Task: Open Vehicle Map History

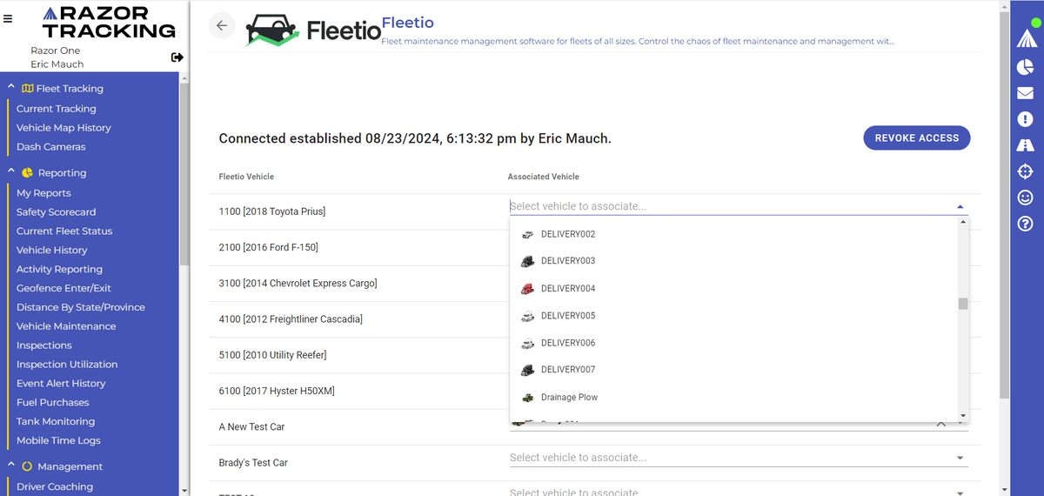Action: pyautogui.click(x=64, y=128)
